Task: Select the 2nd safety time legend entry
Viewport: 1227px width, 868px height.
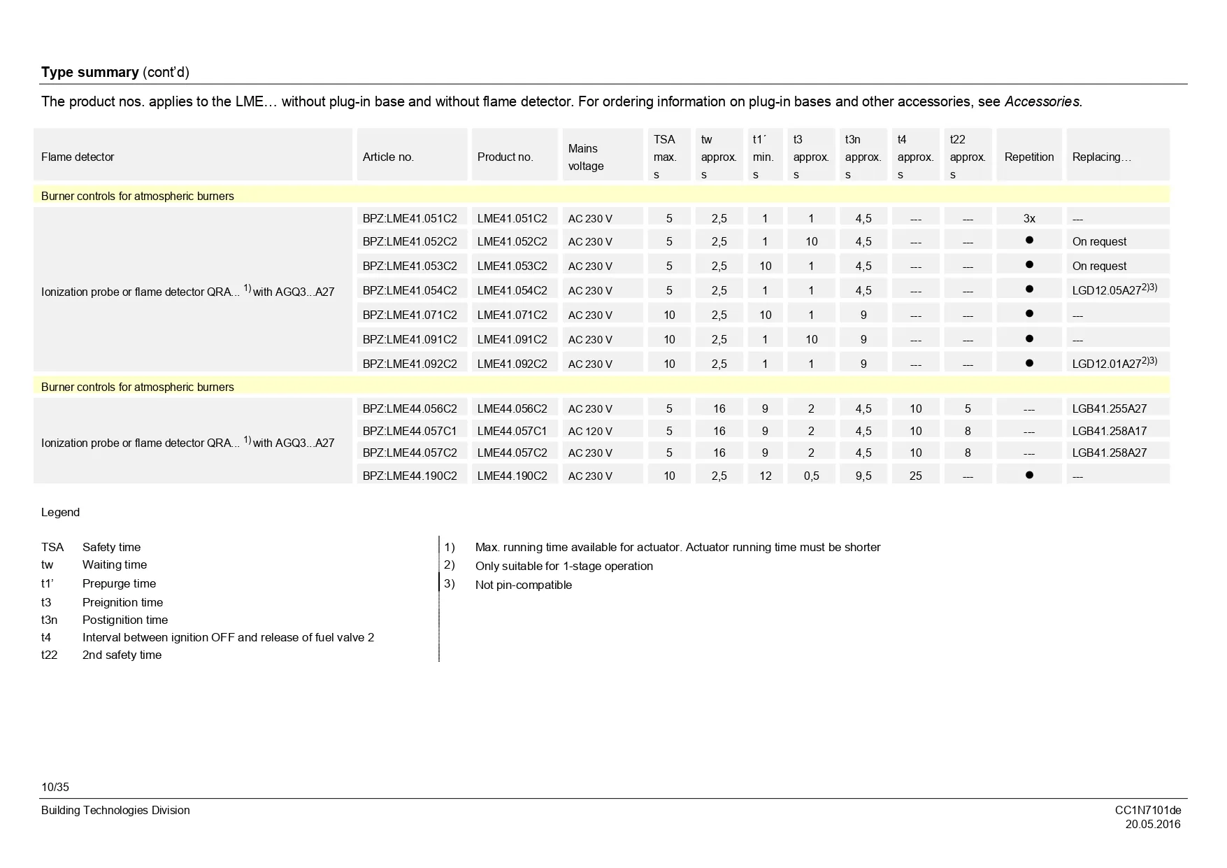Action: click(122, 655)
